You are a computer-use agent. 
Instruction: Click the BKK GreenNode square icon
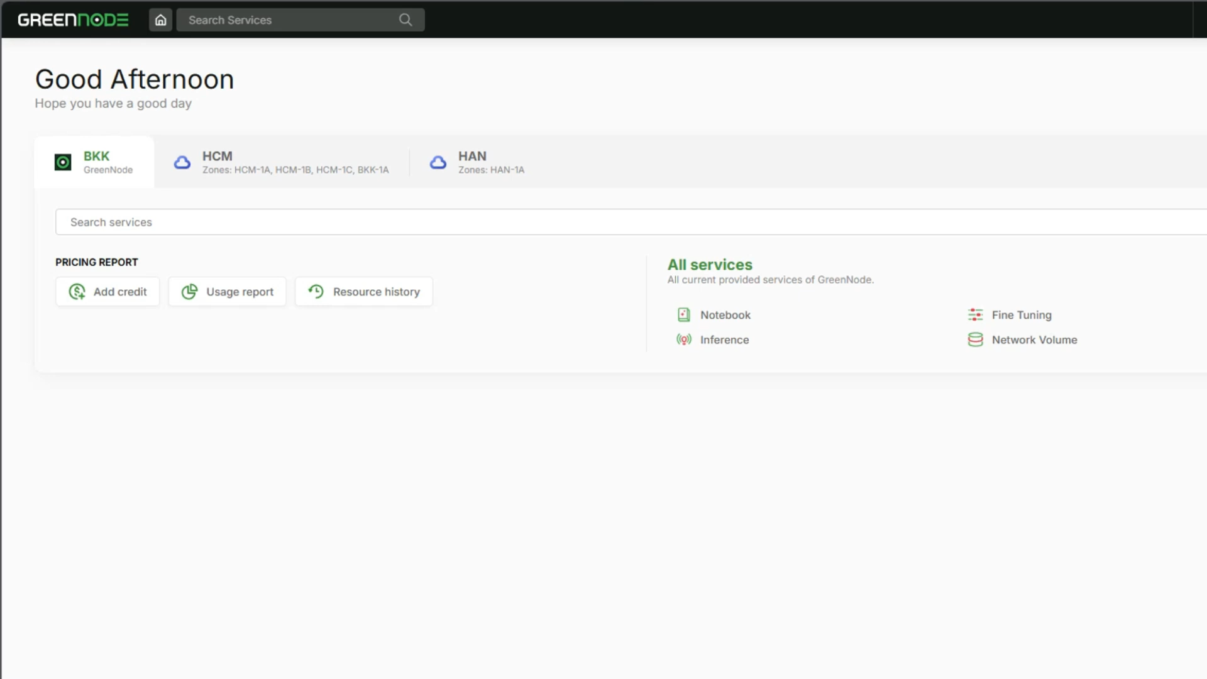(63, 162)
